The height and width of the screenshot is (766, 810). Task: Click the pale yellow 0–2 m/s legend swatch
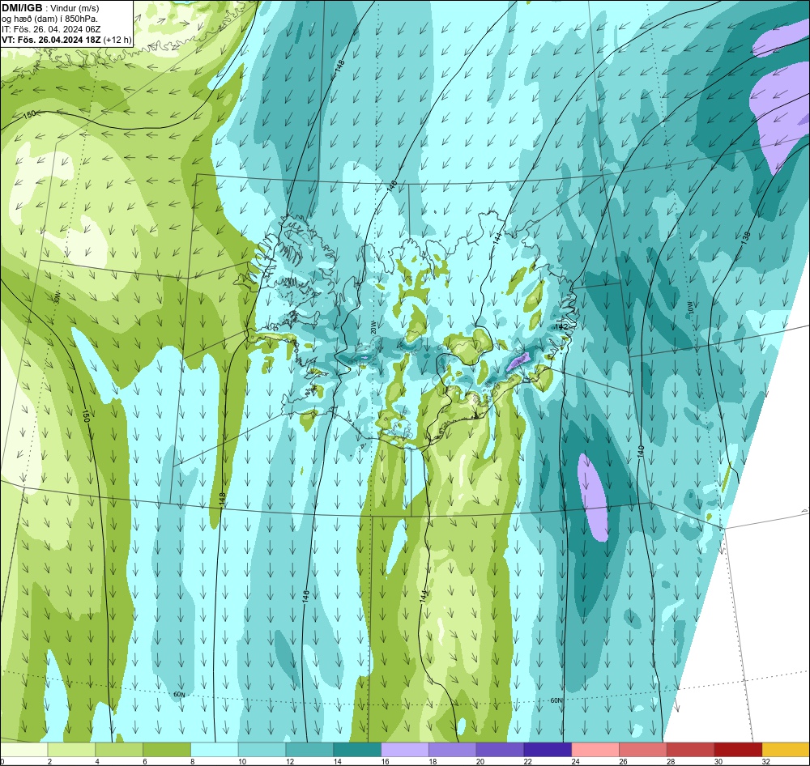point(23,749)
